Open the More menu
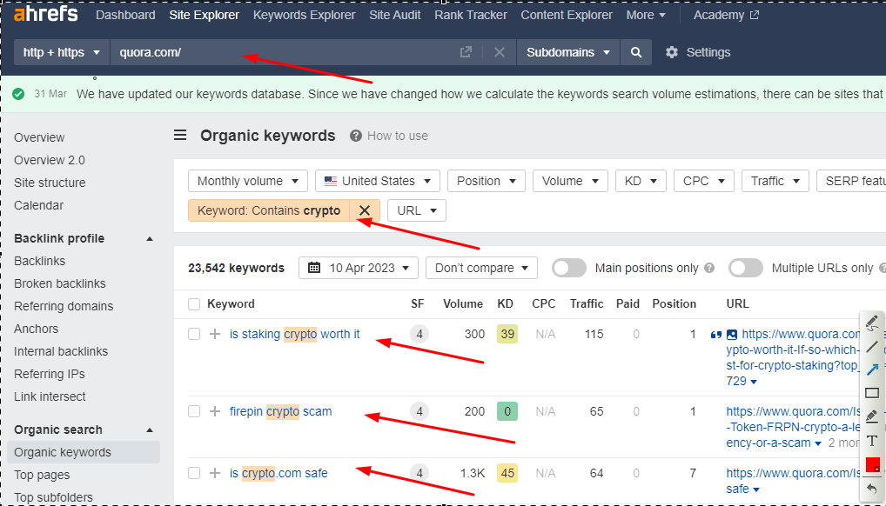 tap(646, 16)
